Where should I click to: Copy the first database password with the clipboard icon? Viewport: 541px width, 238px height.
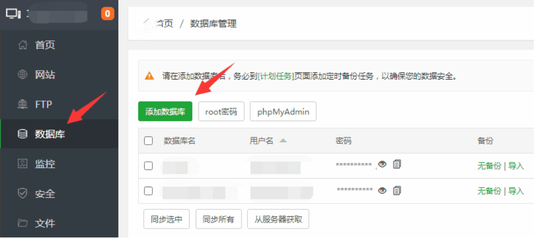[x=397, y=164]
